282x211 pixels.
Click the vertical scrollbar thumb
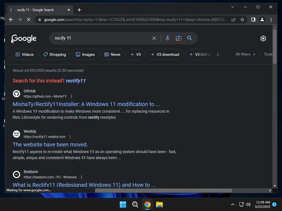275,46
